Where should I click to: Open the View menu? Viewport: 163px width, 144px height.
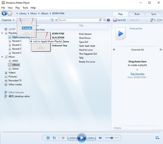(10, 8)
